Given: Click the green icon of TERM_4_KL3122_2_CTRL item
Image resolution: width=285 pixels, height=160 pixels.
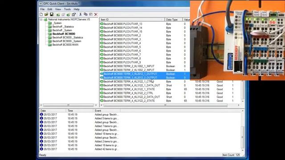Looking at the screenshot, I should [102, 93].
